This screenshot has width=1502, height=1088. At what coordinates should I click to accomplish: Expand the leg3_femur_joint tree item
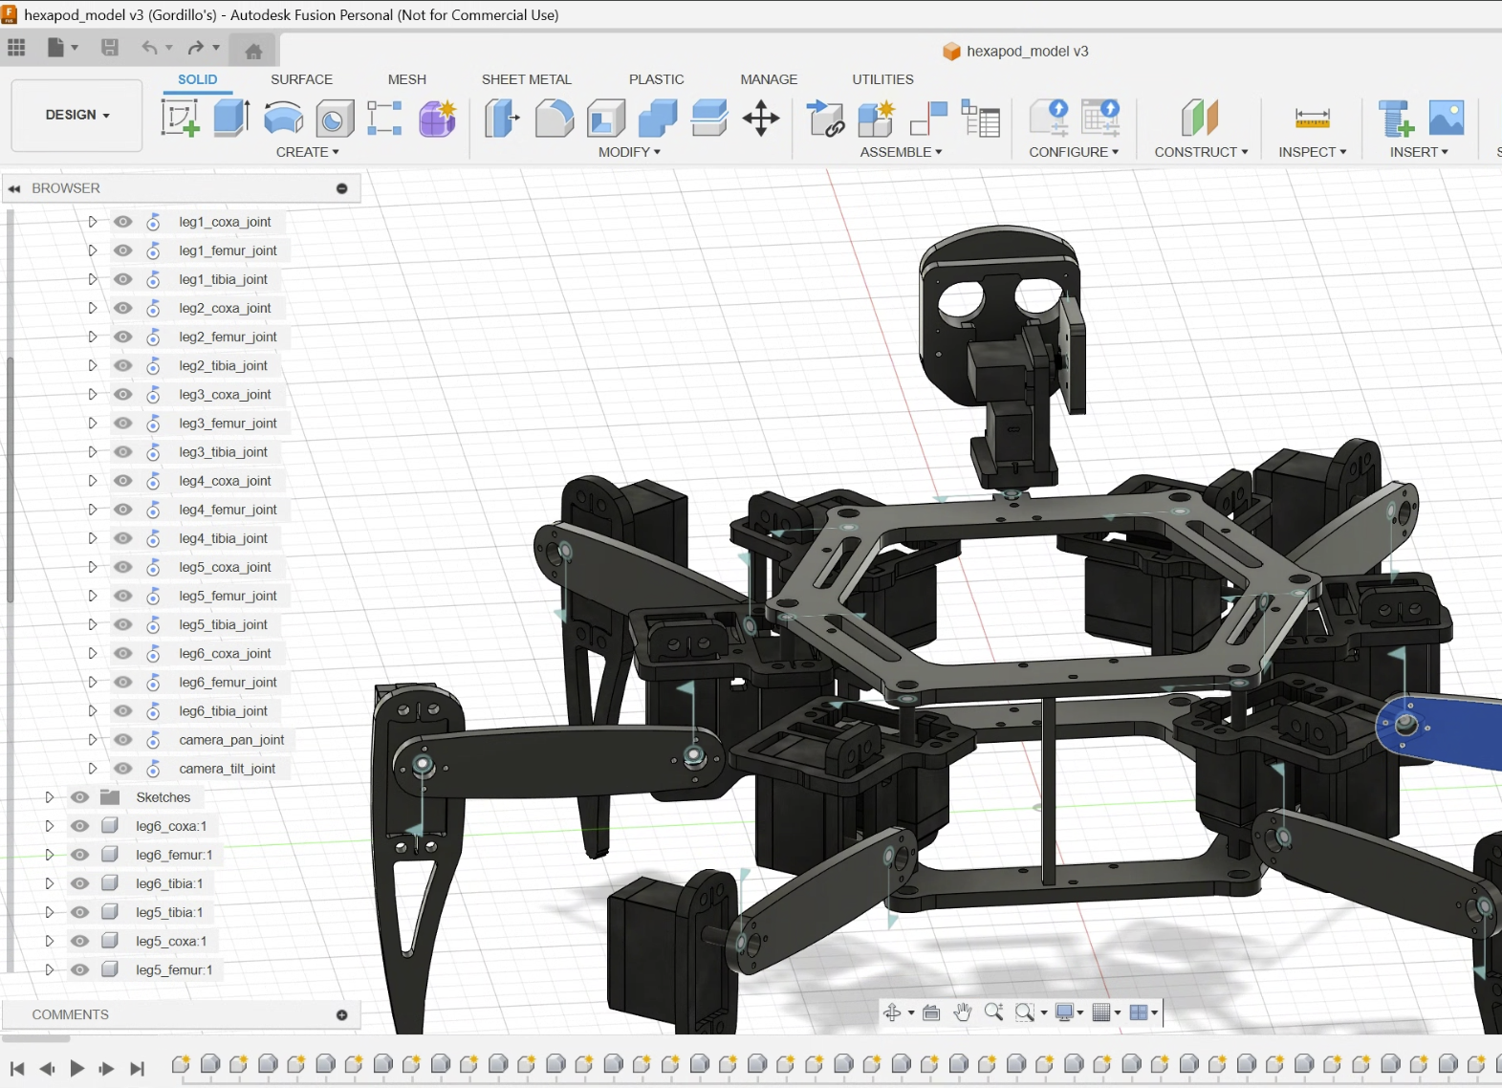pyautogui.click(x=93, y=423)
